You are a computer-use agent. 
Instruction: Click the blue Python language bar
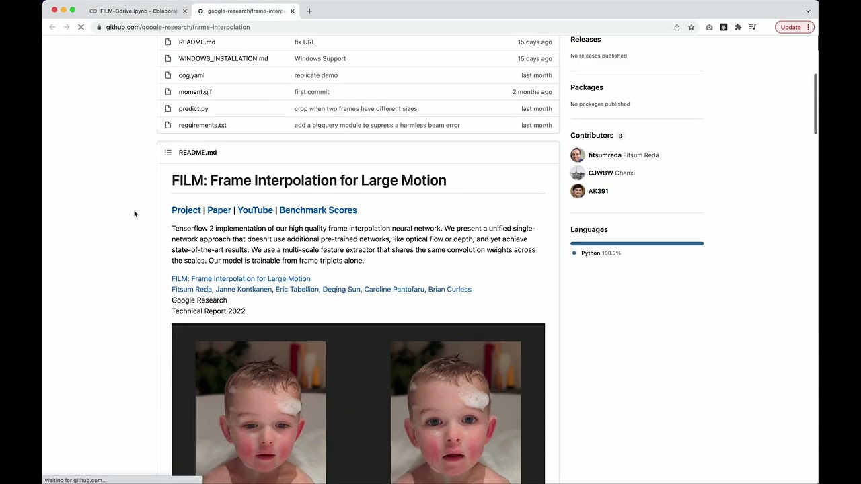pyautogui.click(x=637, y=243)
